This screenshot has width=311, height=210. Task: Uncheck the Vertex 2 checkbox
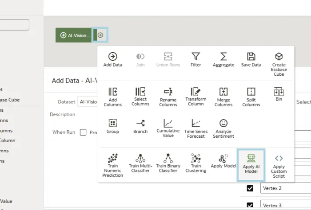[x=250, y=188]
